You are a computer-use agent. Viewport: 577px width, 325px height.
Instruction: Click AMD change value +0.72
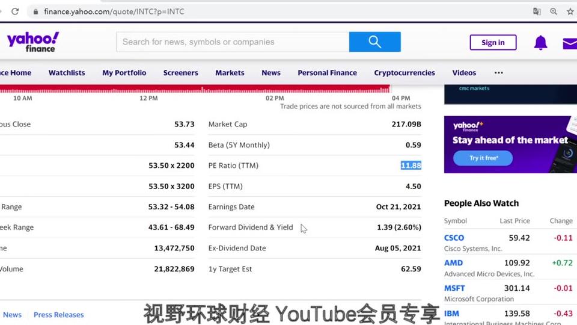(x=562, y=263)
